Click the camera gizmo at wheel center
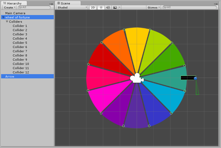221x148 pixels. click(137, 78)
